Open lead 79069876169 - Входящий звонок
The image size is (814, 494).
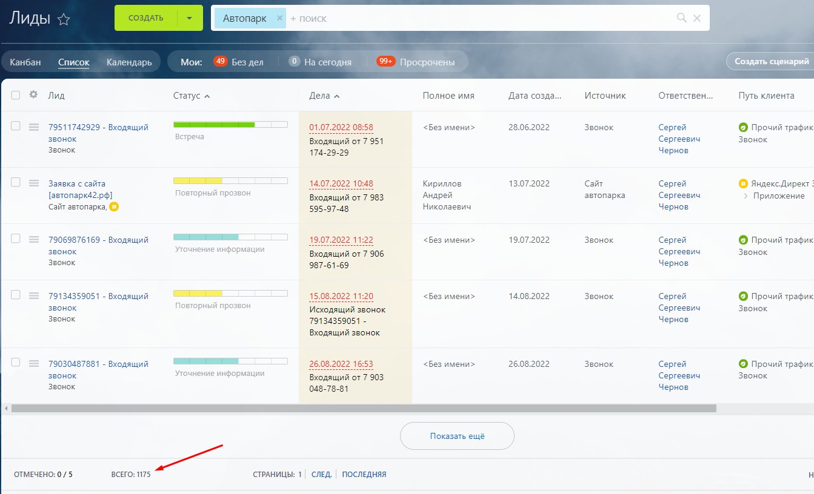pos(98,246)
